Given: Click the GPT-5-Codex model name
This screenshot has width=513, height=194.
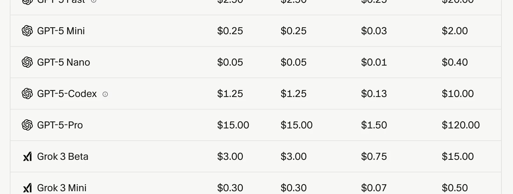Looking at the screenshot, I should pos(67,94).
